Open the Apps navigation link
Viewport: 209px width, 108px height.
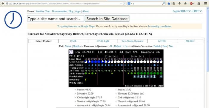point(78,11)
